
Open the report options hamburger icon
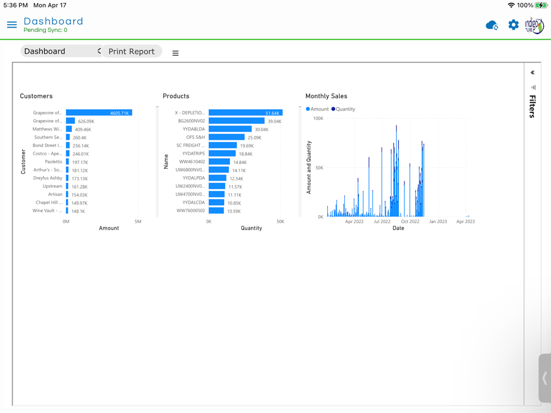click(x=175, y=53)
